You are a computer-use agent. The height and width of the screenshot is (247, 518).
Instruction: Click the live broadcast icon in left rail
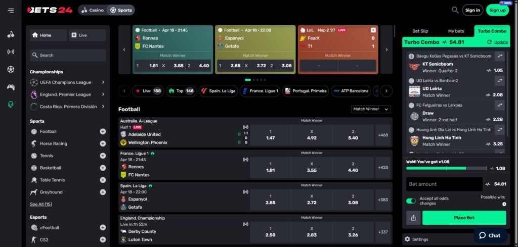point(11,52)
